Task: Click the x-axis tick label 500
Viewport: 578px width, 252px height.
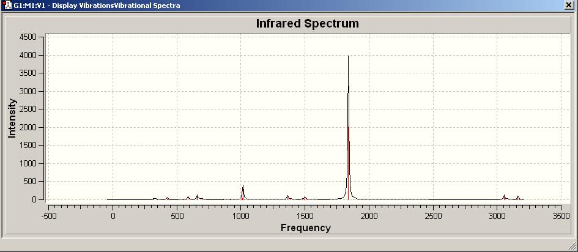Action: tap(177, 217)
